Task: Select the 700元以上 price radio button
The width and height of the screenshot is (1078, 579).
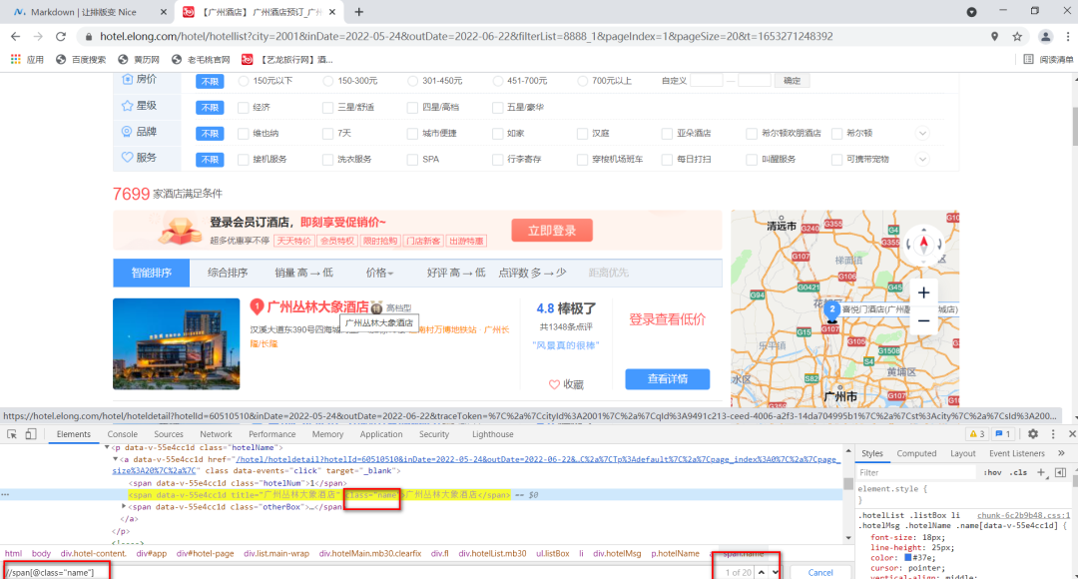Action: pyautogui.click(x=582, y=81)
